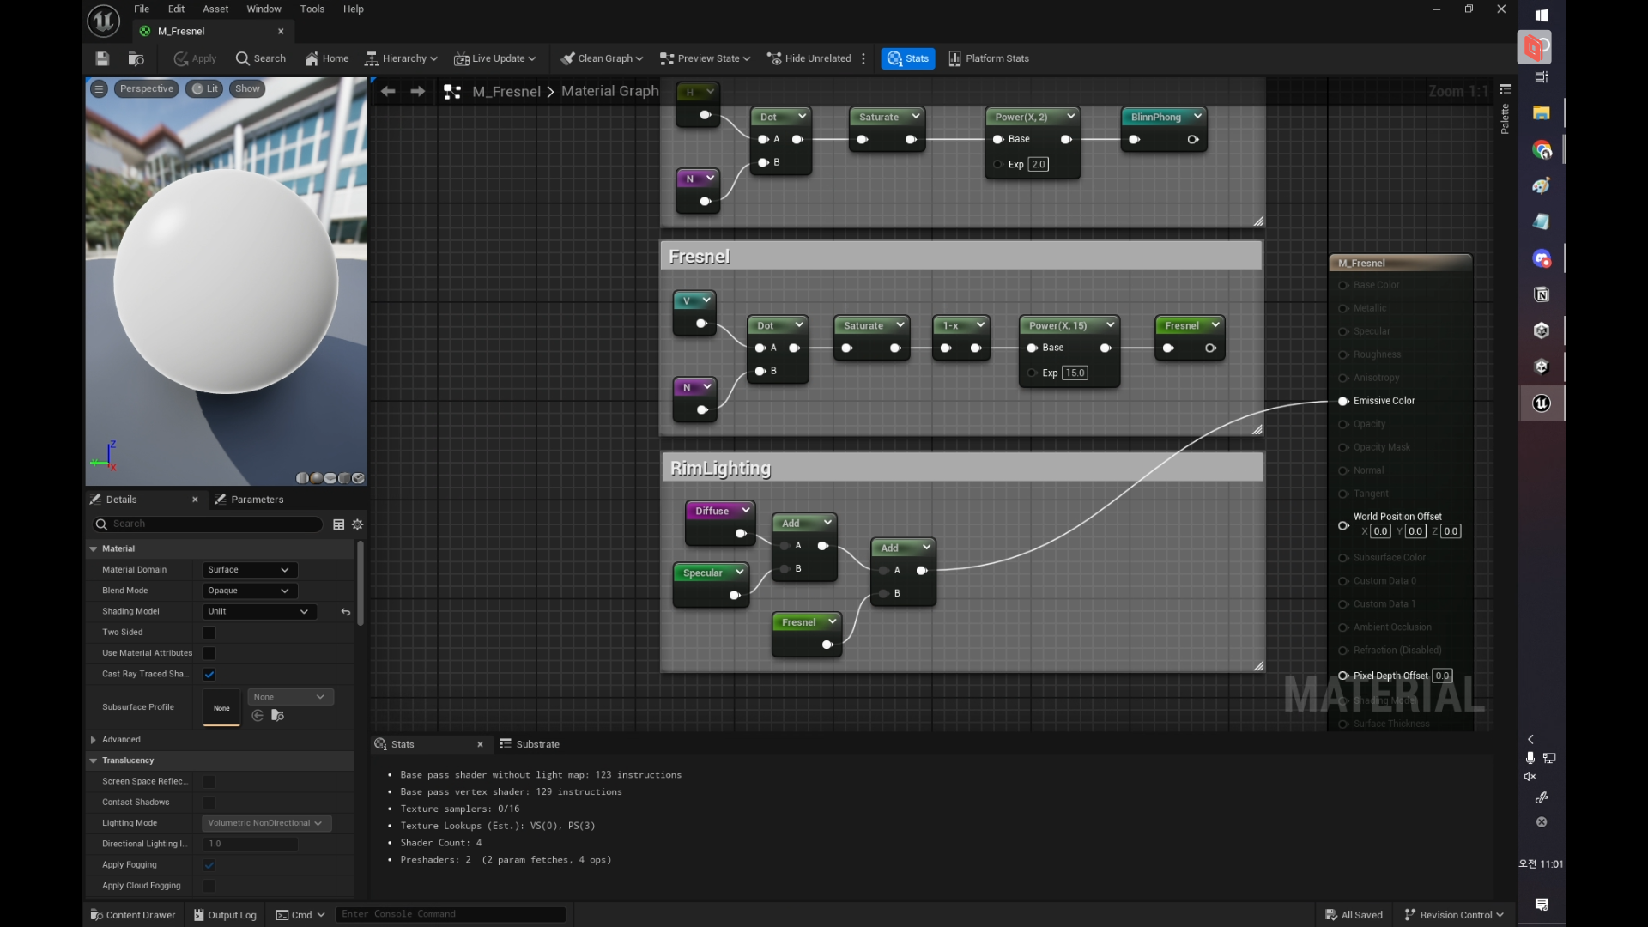This screenshot has width=1648, height=927.
Task: Click the graph back navigation arrow
Action: click(388, 91)
